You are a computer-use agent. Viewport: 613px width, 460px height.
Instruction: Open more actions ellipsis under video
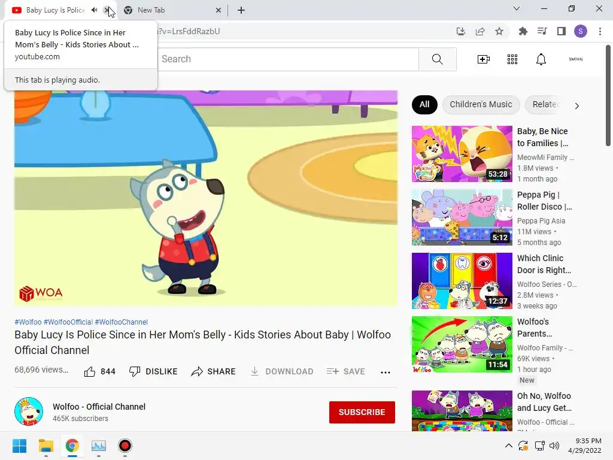[x=386, y=373]
